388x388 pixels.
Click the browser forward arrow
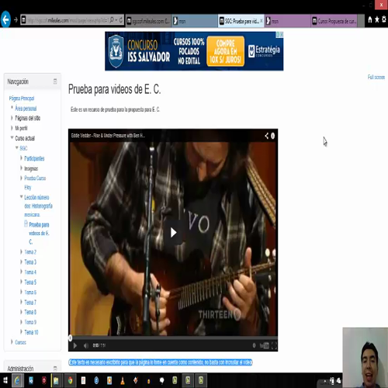pos(16,20)
